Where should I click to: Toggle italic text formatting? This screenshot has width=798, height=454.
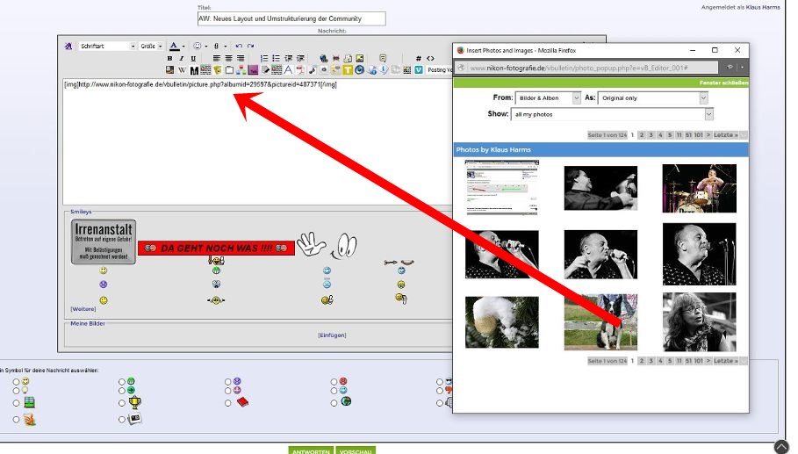click(181, 59)
